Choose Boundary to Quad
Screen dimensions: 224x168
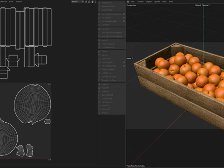point(112,80)
